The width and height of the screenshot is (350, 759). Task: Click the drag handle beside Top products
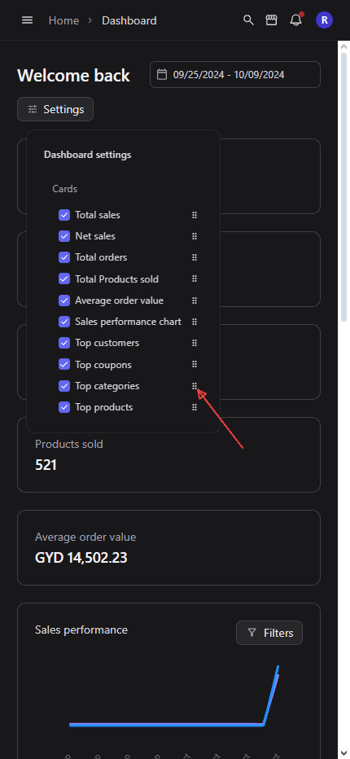click(x=195, y=407)
